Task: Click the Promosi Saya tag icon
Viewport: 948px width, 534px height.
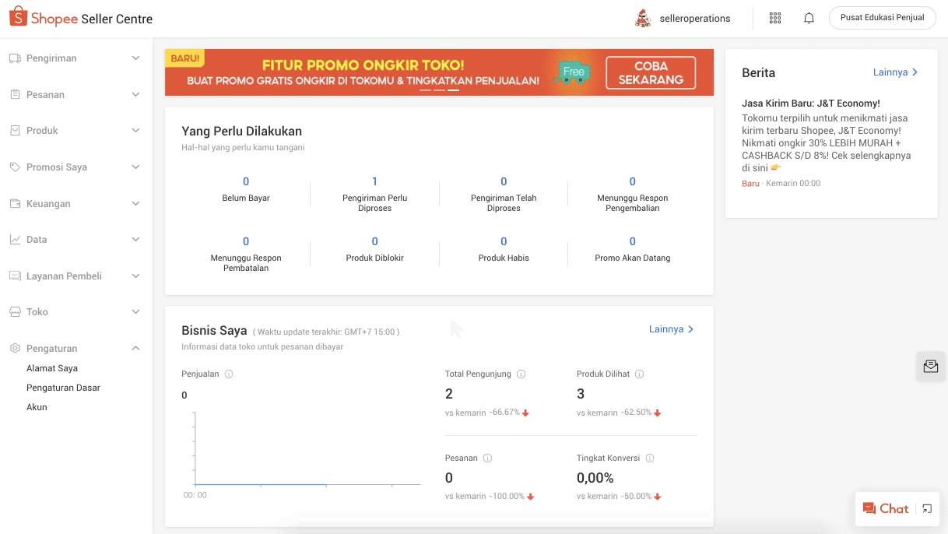Action: tap(18, 167)
